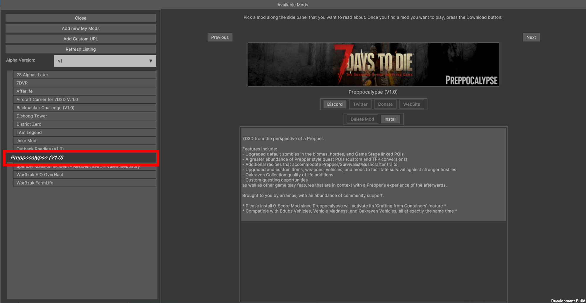
Task: Install the Preppocalypse mod
Action: tap(390, 119)
